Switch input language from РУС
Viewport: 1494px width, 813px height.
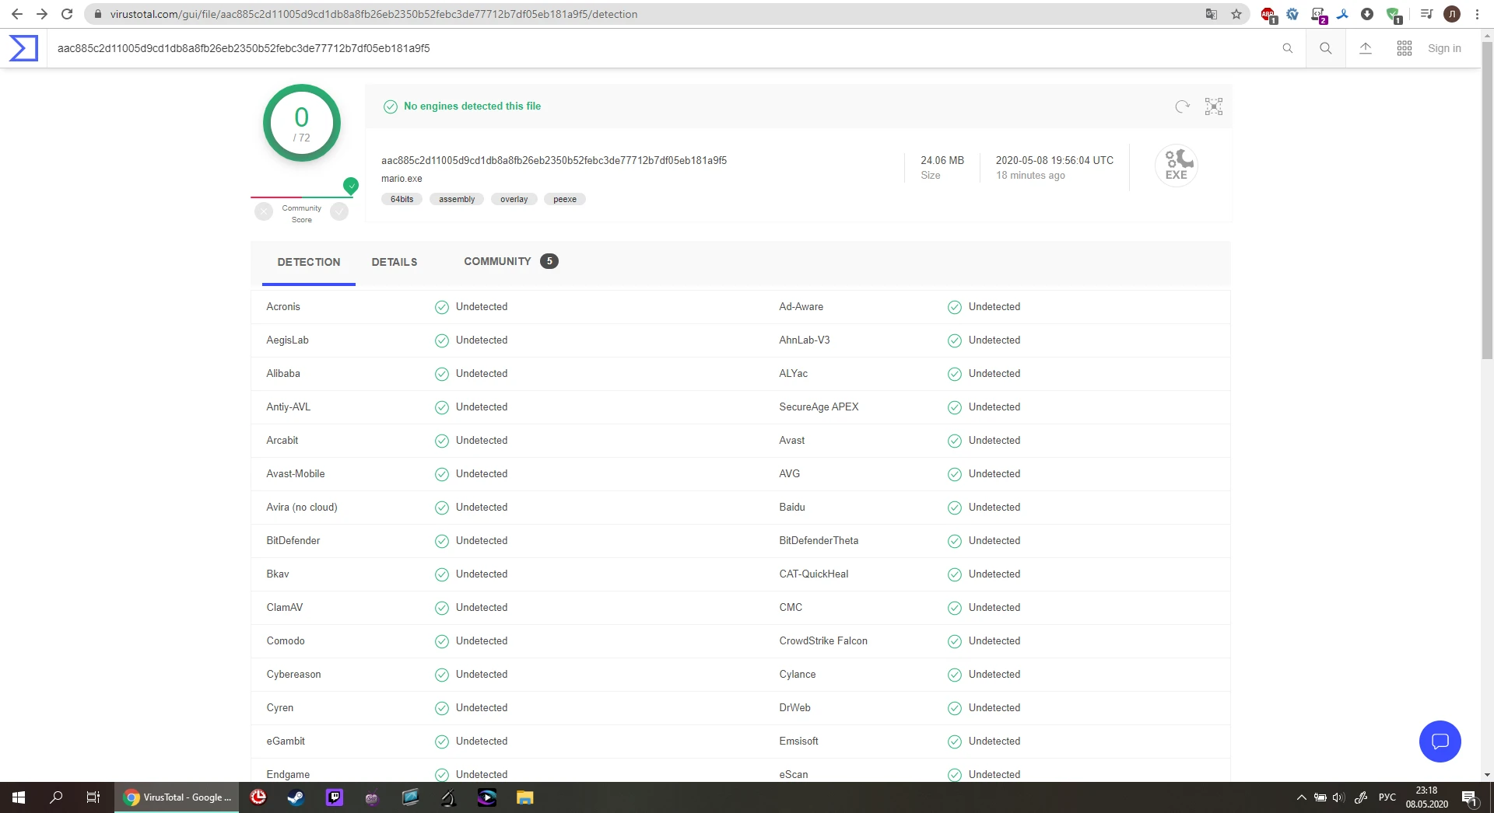click(x=1387, y=797)
